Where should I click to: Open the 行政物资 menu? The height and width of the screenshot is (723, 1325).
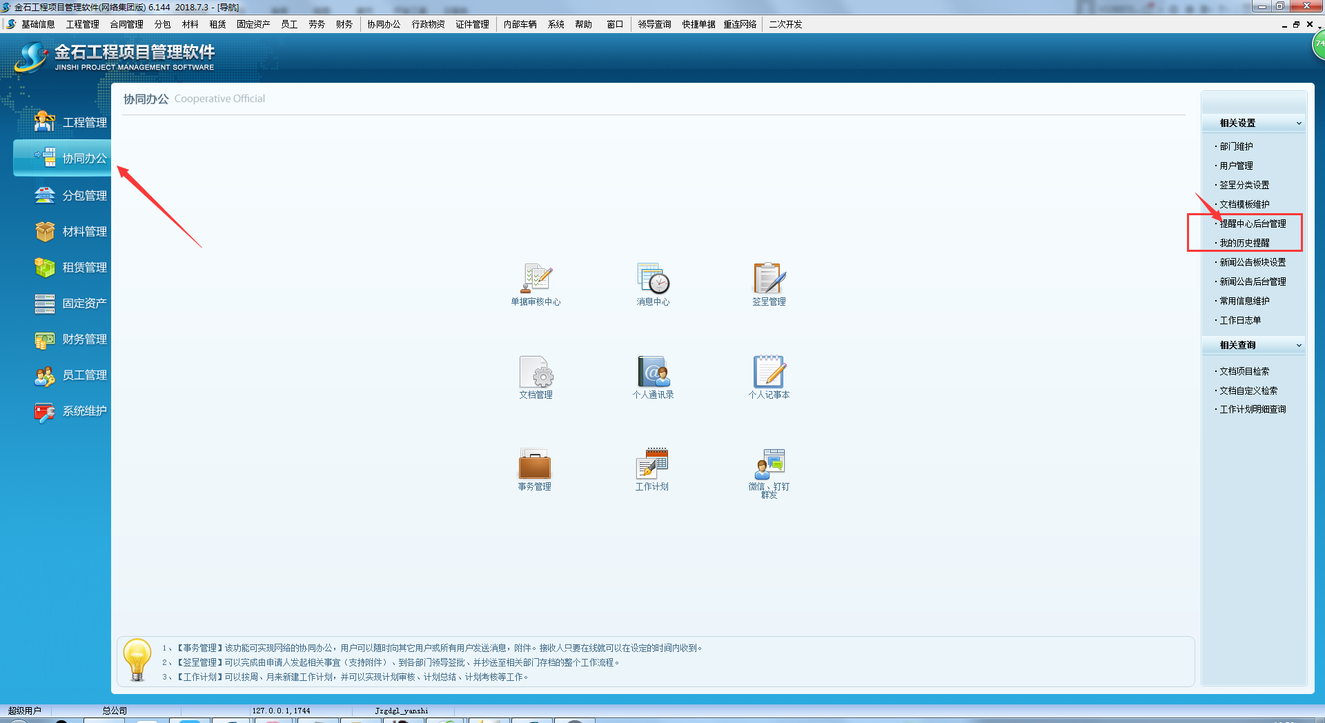click(x=429, y=24)
